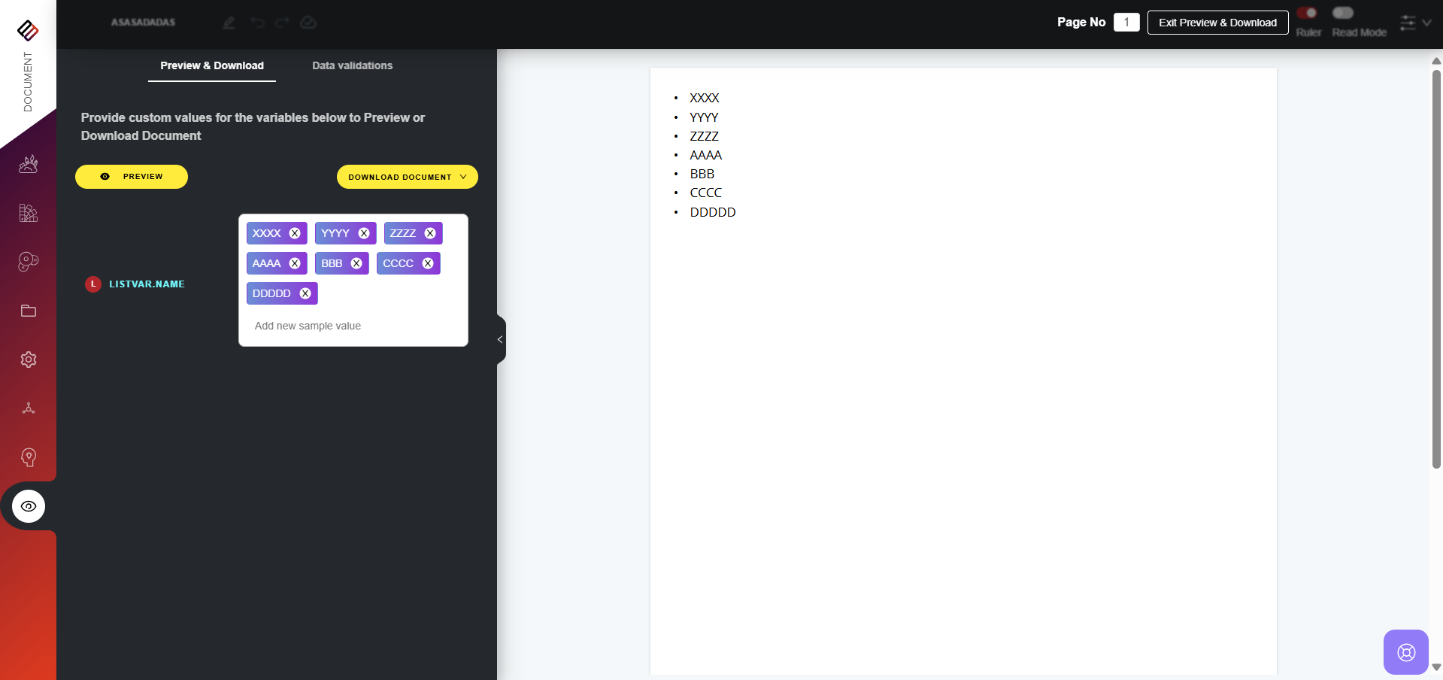Remove the XXXX sample value tag
The width and height of the screenshot is (1443, 680).
click(295, 233)
